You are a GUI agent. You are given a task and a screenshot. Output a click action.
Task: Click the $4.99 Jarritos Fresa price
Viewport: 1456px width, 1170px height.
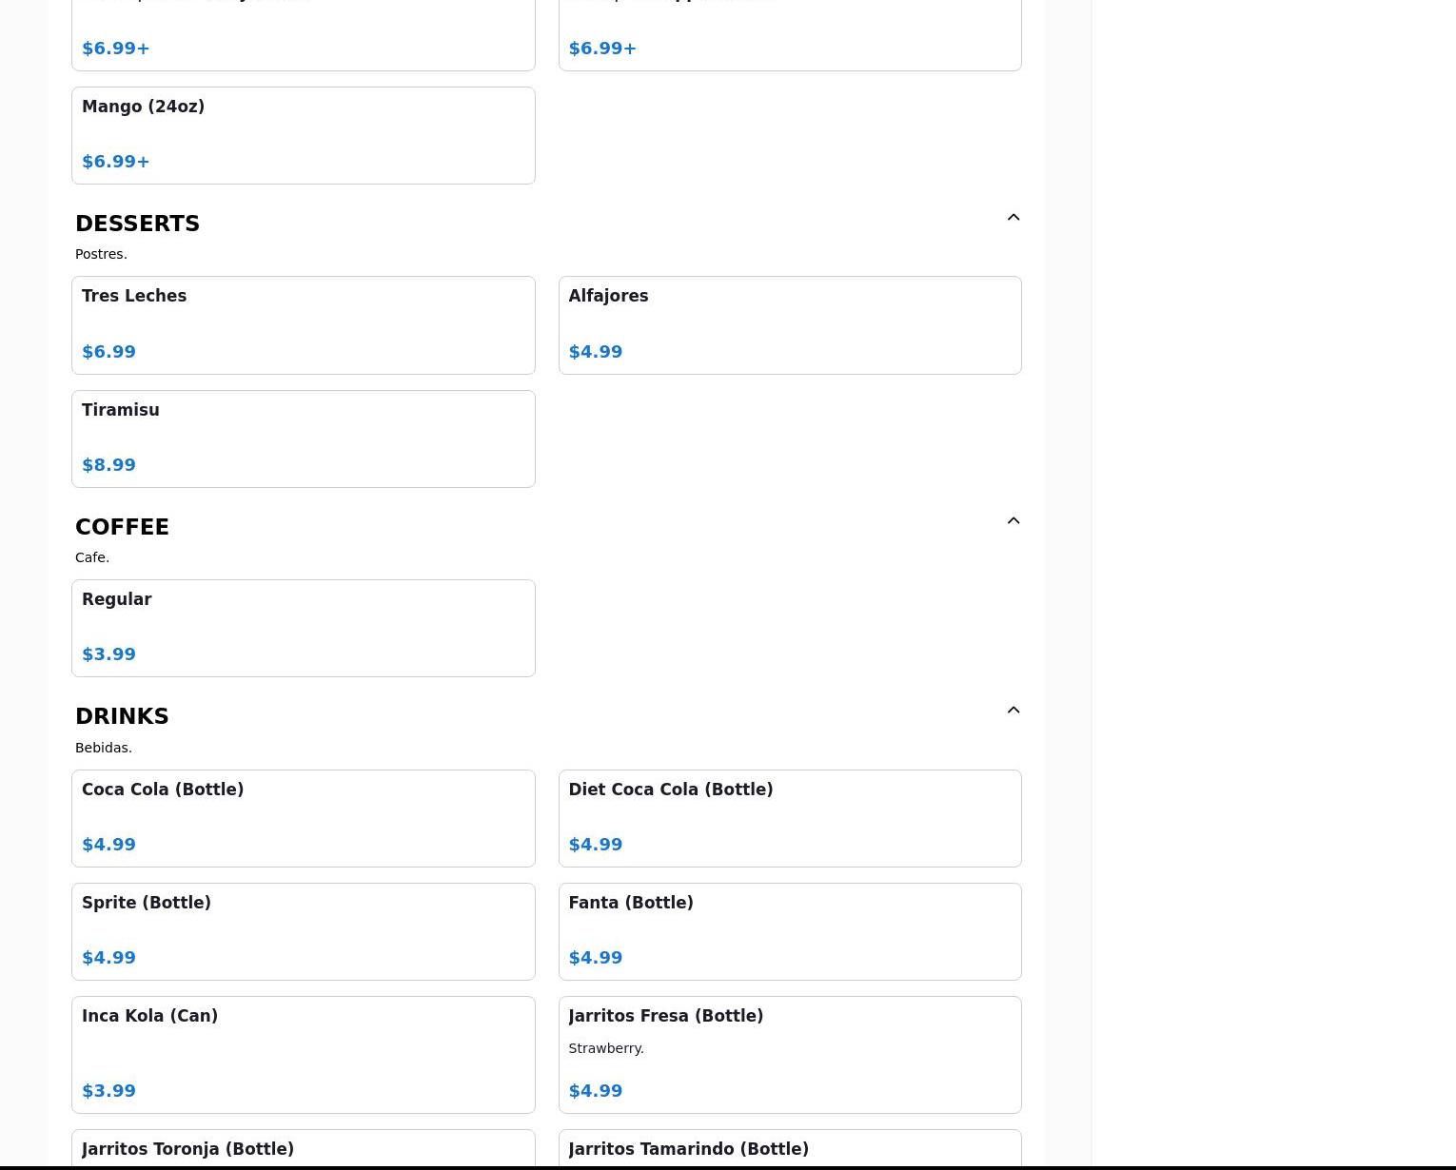coord(595,1091)
